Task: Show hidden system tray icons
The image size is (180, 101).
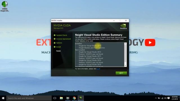Action: coord(156,98)
